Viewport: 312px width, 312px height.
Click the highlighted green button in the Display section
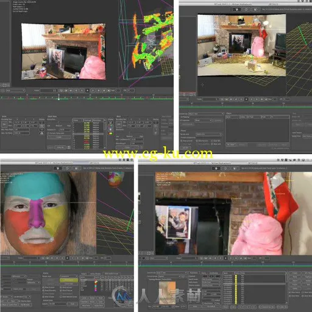click(69, 280)
